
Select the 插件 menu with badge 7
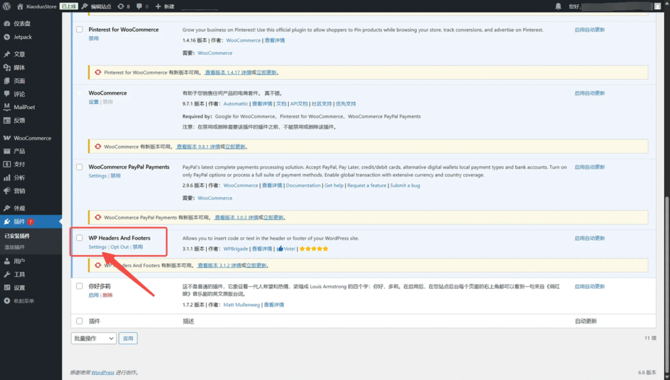click(x=31, y=221)
